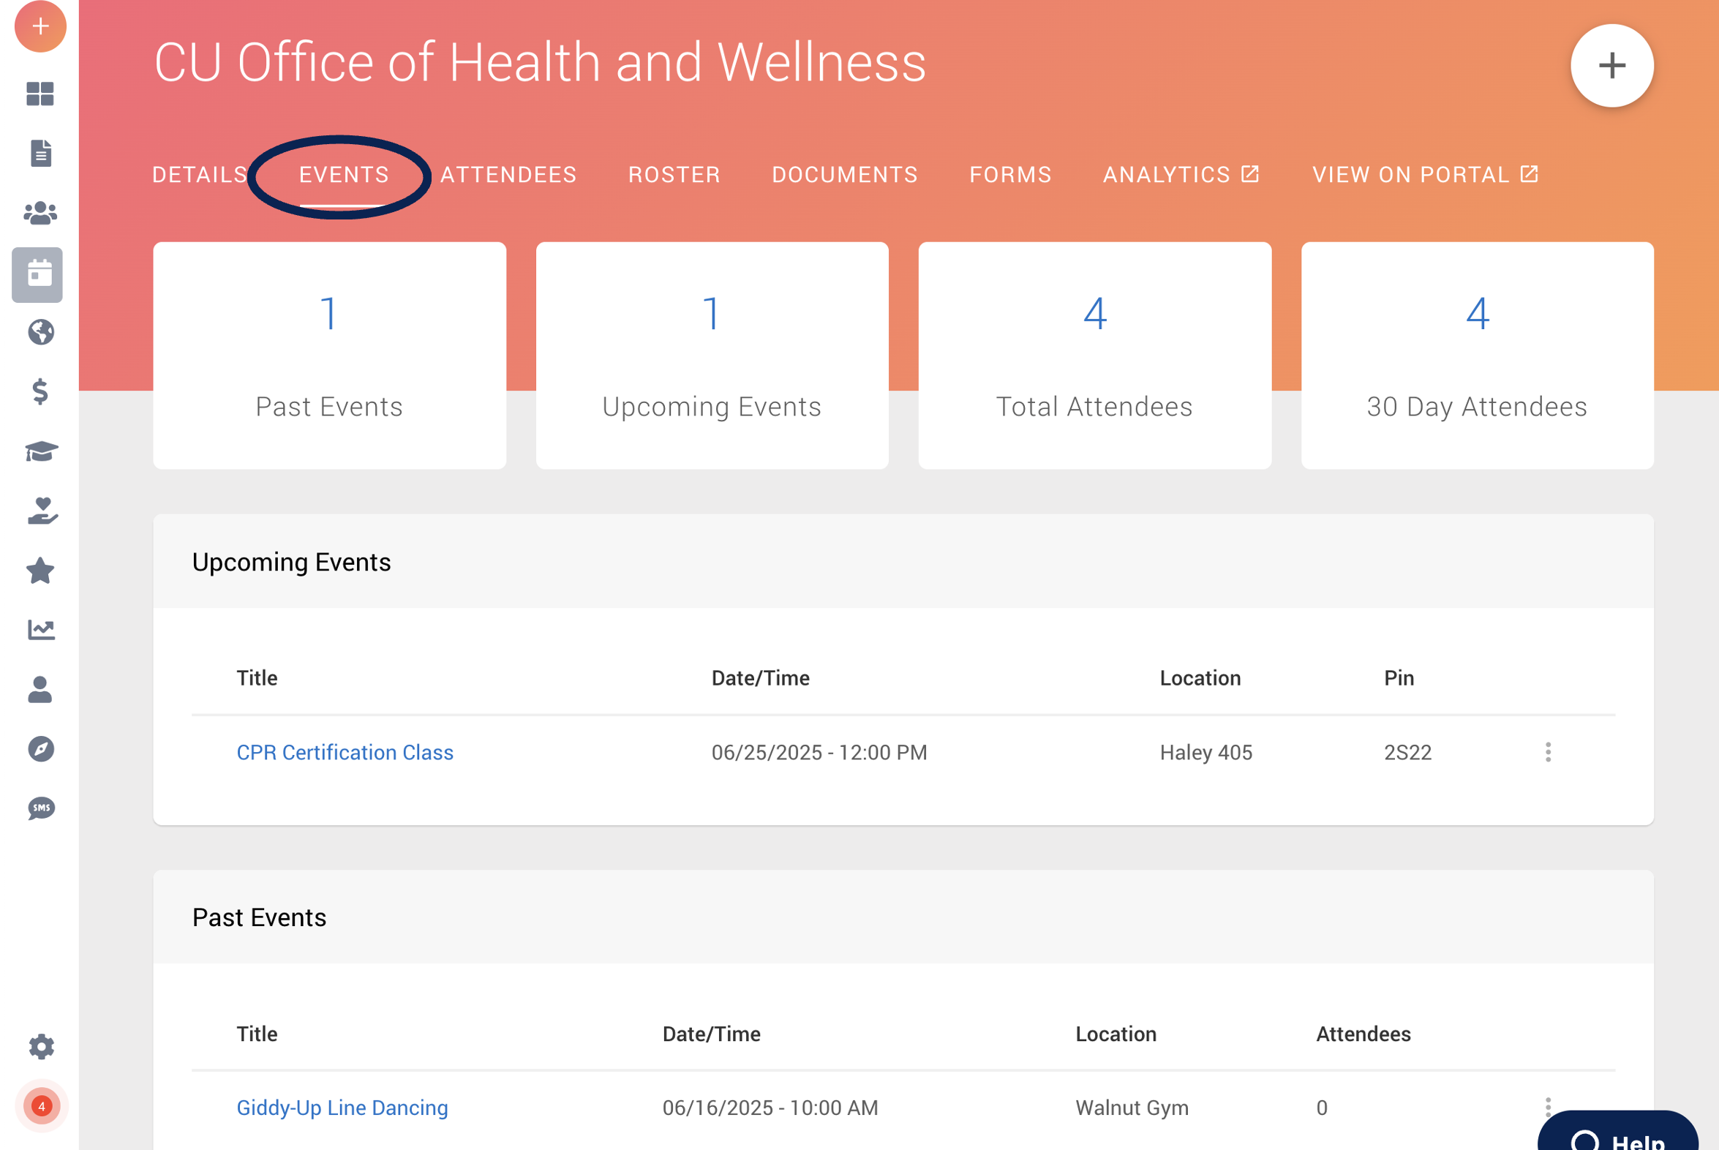Open the Roster tab

click(x=674, y=175)
